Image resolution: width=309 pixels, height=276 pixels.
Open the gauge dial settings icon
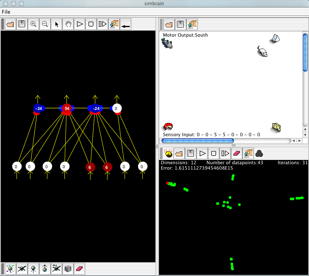coord(168,153)
